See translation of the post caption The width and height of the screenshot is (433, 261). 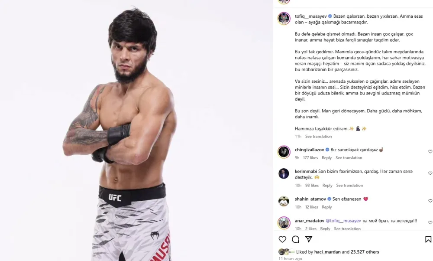pyautogui.click(x=318, y=137)
